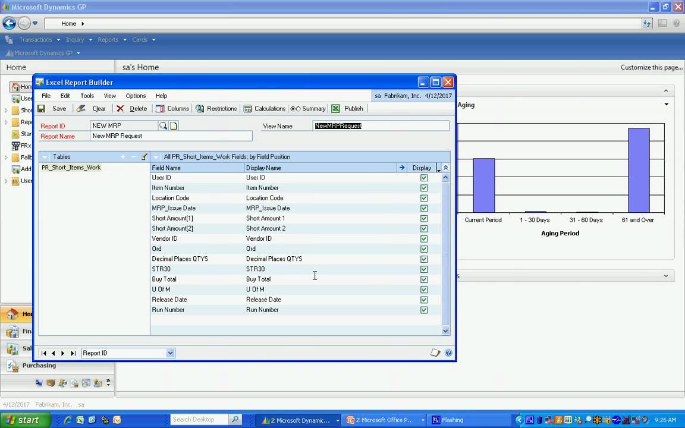Click the Windows start button
The image size is (685, 428).
tap(26, 420)
